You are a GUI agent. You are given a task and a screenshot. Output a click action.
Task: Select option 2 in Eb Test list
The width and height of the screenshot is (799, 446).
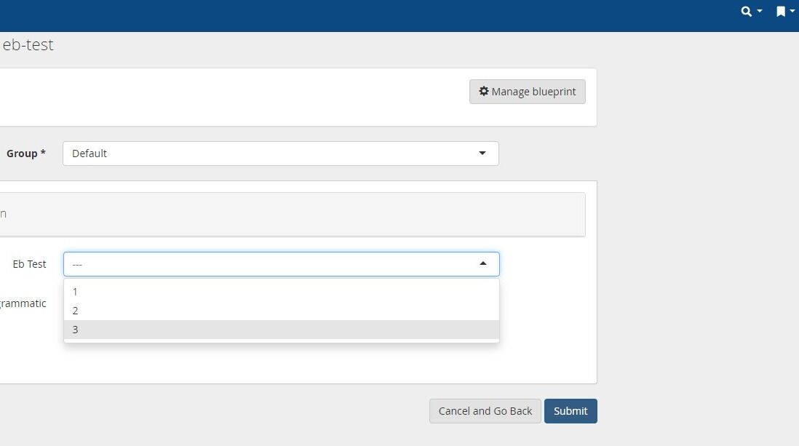pos(282,311)
